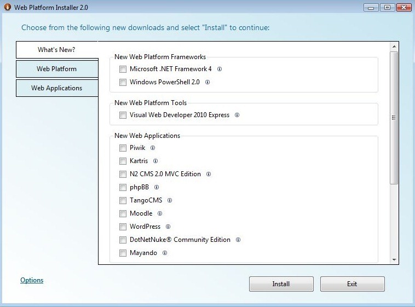The height and width of the screenshot is (307, 415).
Task: Click the info icon beside WordPress
Action: [168, 227]
